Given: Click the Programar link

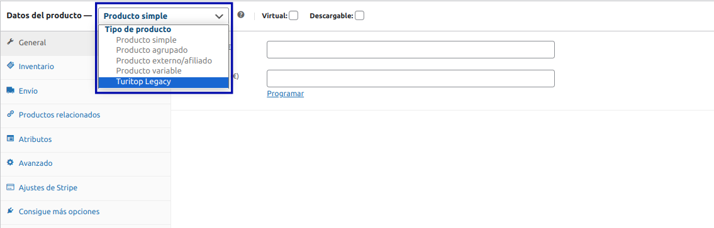Looking at the screenshot, I should pyautogui.click(x=286, y=94).
